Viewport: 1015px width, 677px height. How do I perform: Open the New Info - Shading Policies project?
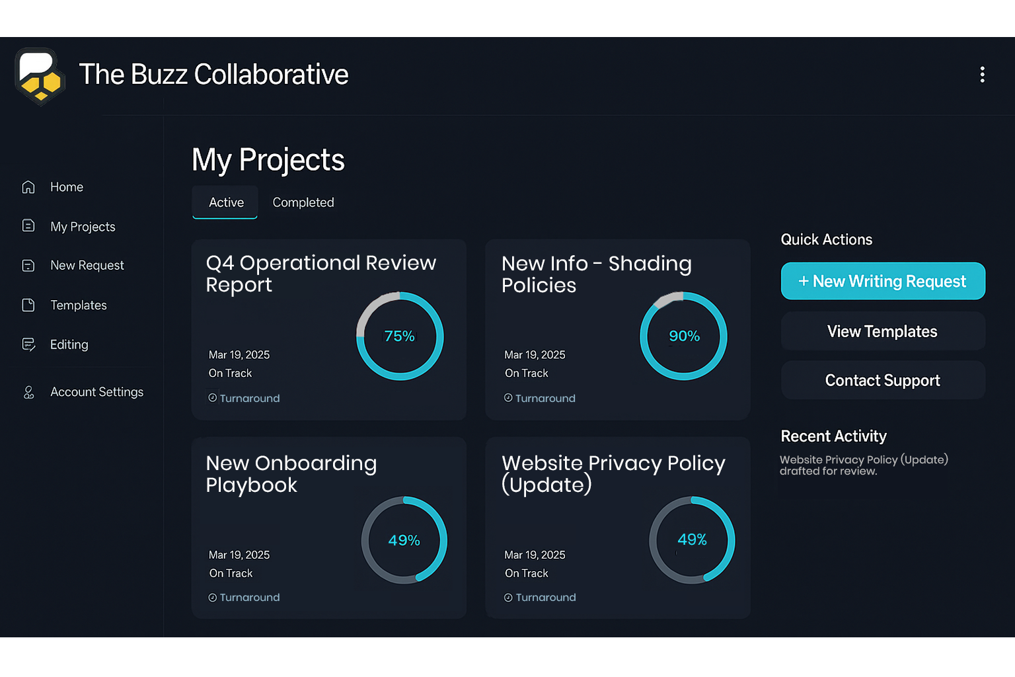[x=596, y=274]
